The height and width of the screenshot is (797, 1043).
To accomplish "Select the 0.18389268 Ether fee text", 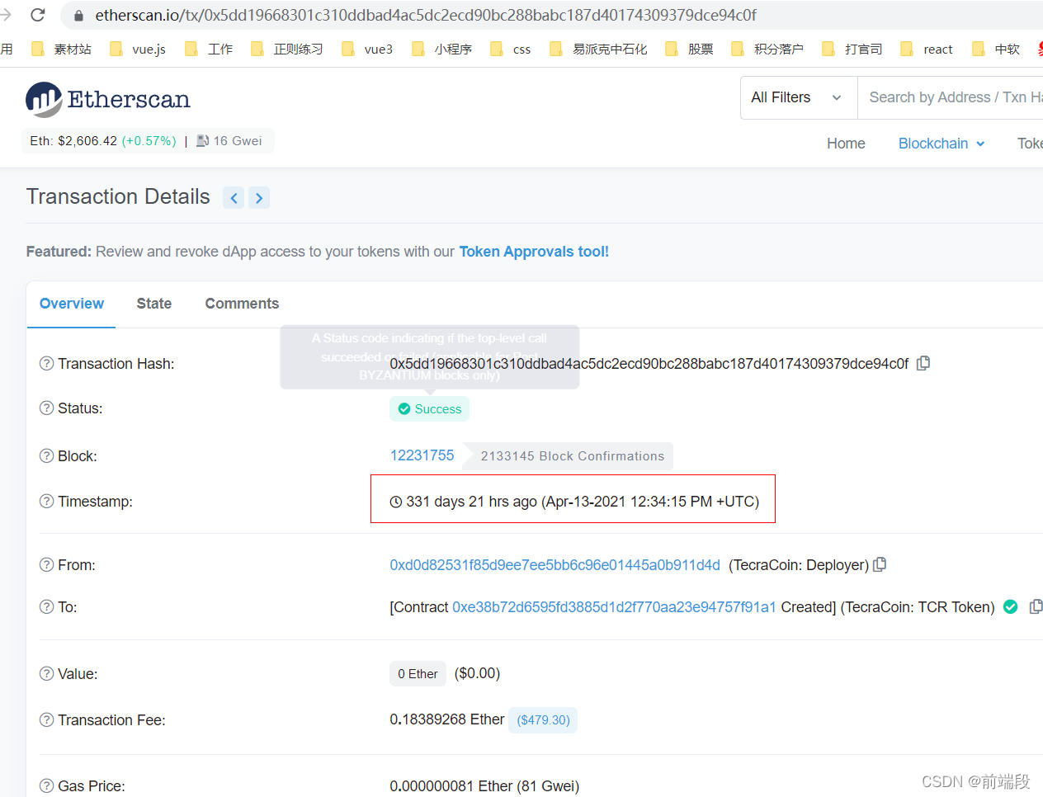I will [x=446, y=719].
